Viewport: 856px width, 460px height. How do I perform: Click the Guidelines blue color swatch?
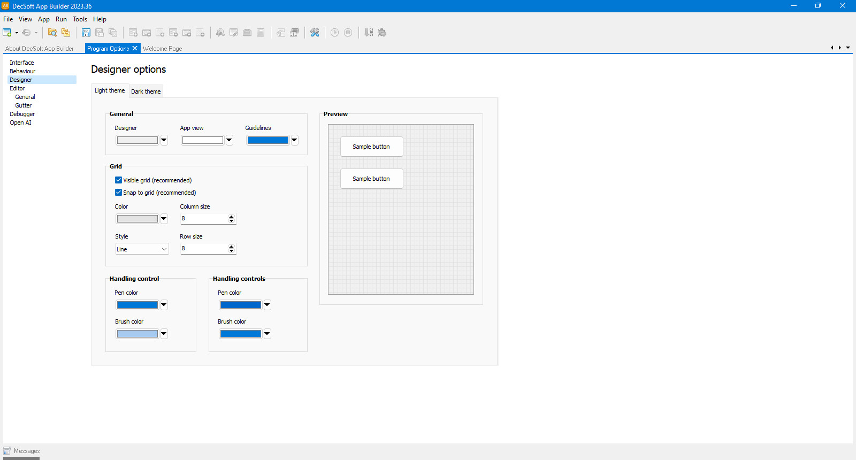click(268, 140)
